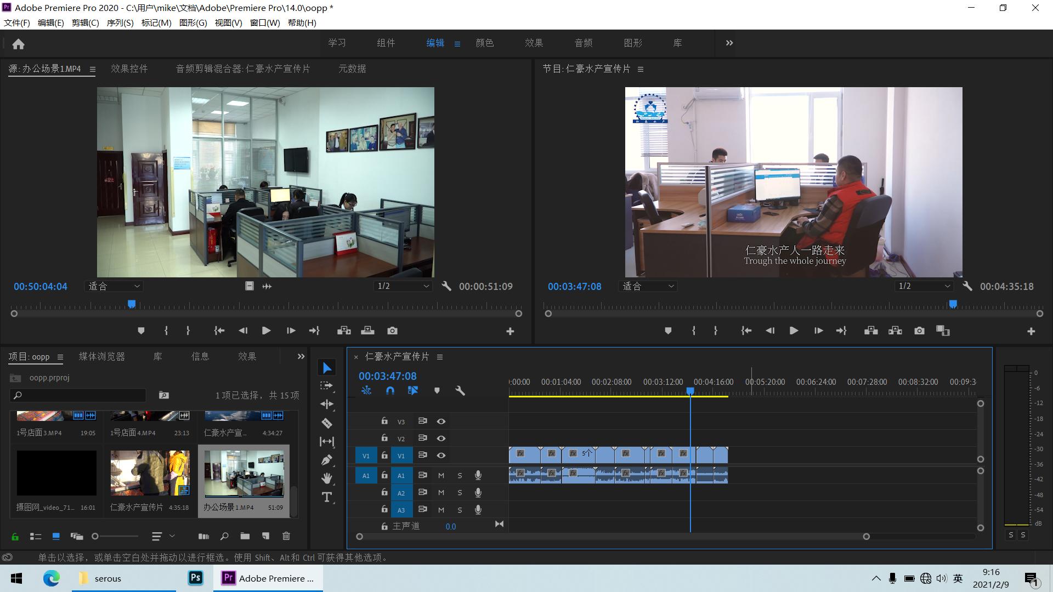This screenshot has height=592, width=1053.
Task: Adjust the project panel thumbnail zoom slider
Action: coord(95,536)
